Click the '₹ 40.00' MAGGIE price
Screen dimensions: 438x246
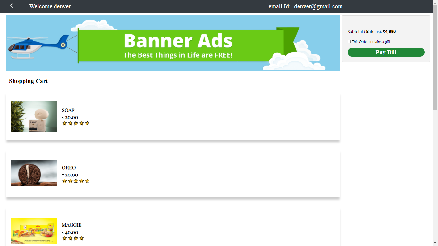click(x=70, y=232)
